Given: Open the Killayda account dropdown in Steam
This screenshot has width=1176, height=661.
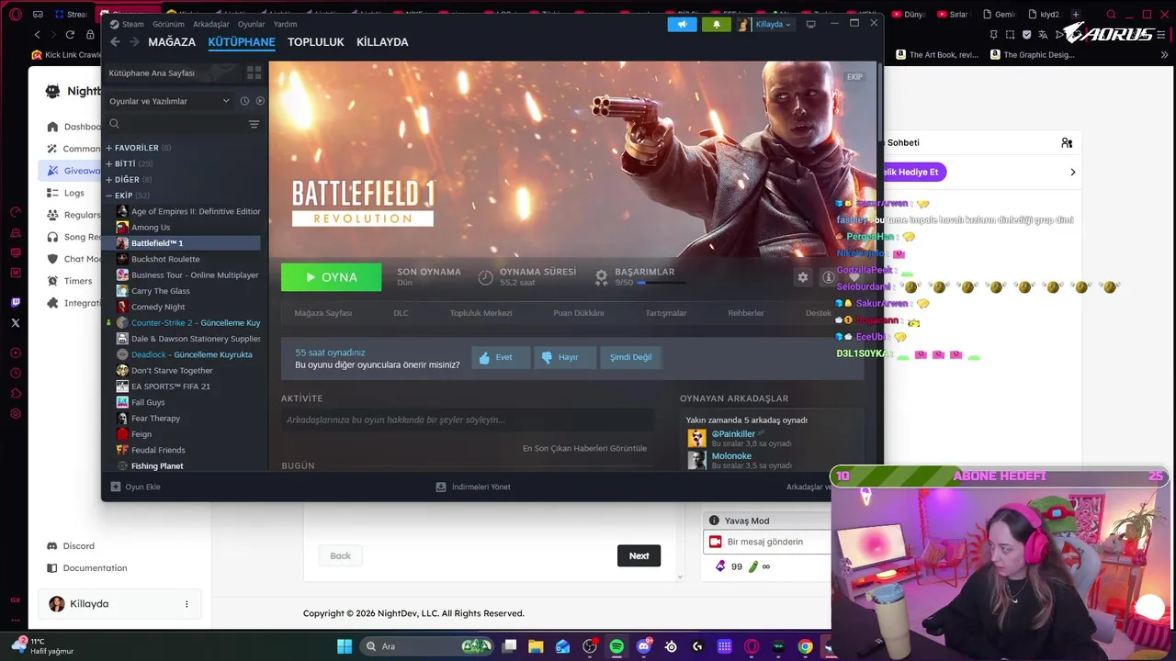Looking at the screenshot, I should pos(765,24).
